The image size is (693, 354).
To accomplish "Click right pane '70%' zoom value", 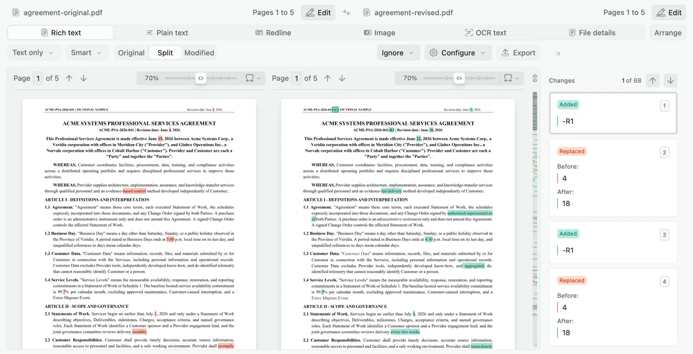I will [x=410, y=78].
